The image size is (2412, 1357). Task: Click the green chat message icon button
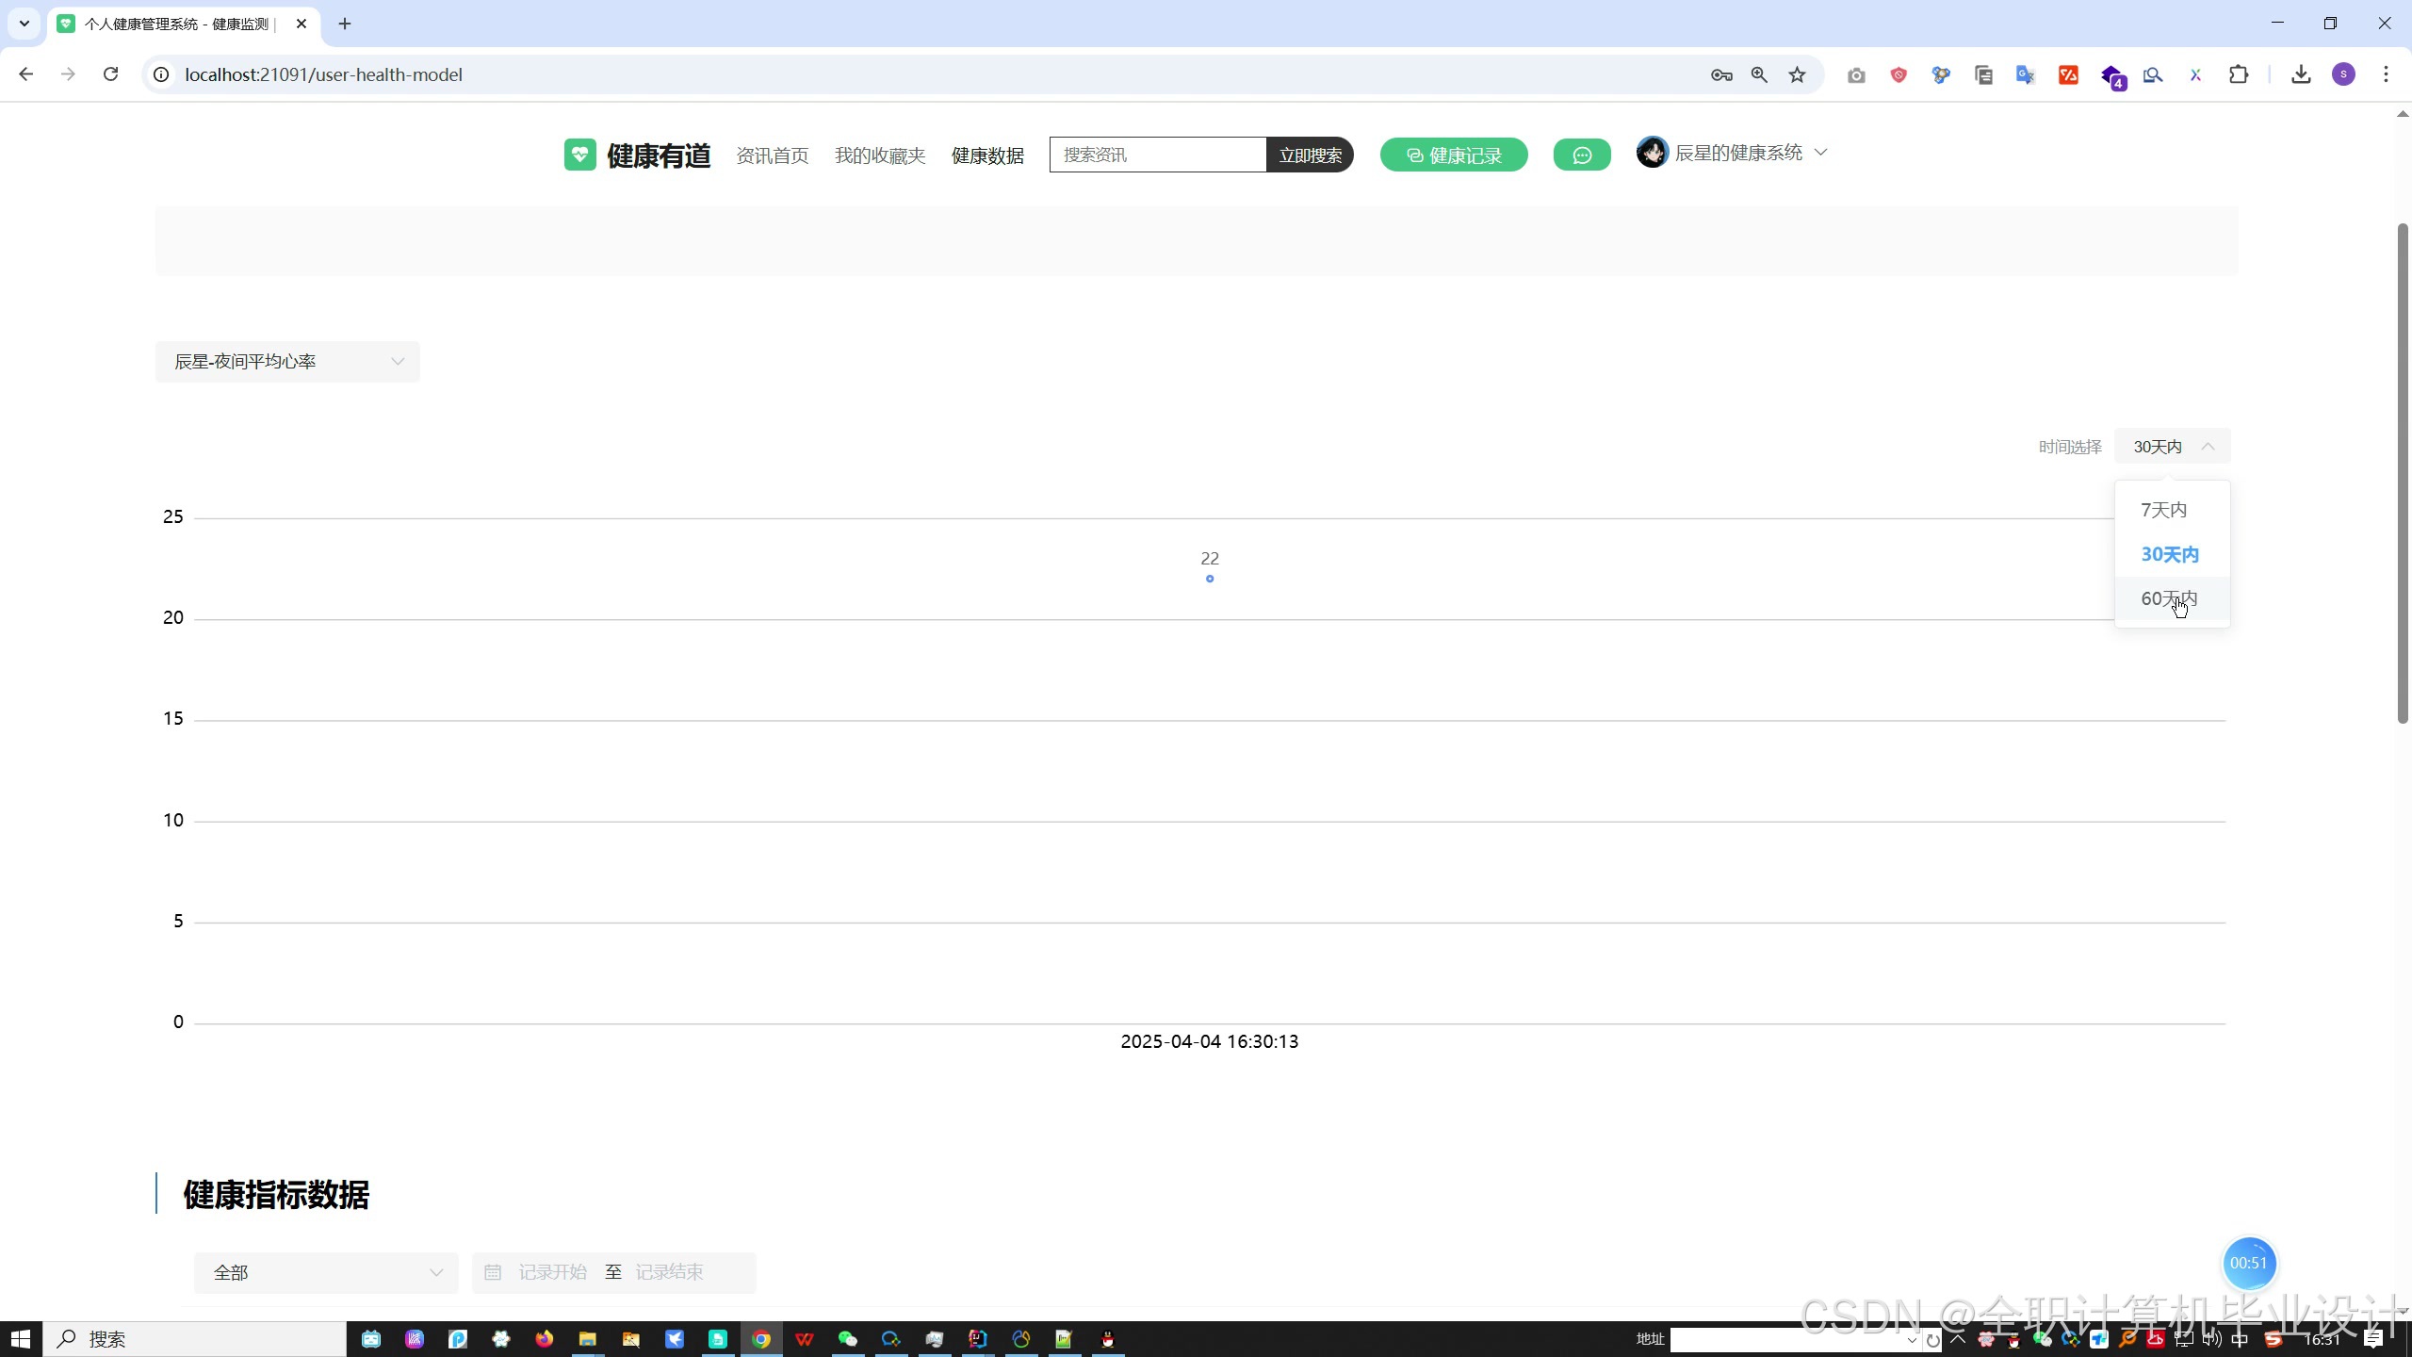click(1581, 155)
